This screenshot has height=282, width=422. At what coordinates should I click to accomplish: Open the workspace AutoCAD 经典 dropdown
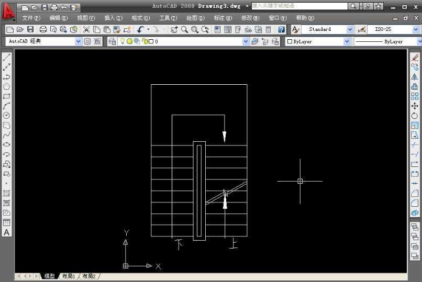(78, 41)
